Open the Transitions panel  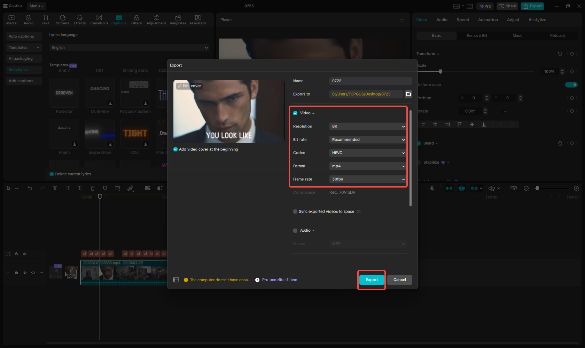[x=99, y=20]
